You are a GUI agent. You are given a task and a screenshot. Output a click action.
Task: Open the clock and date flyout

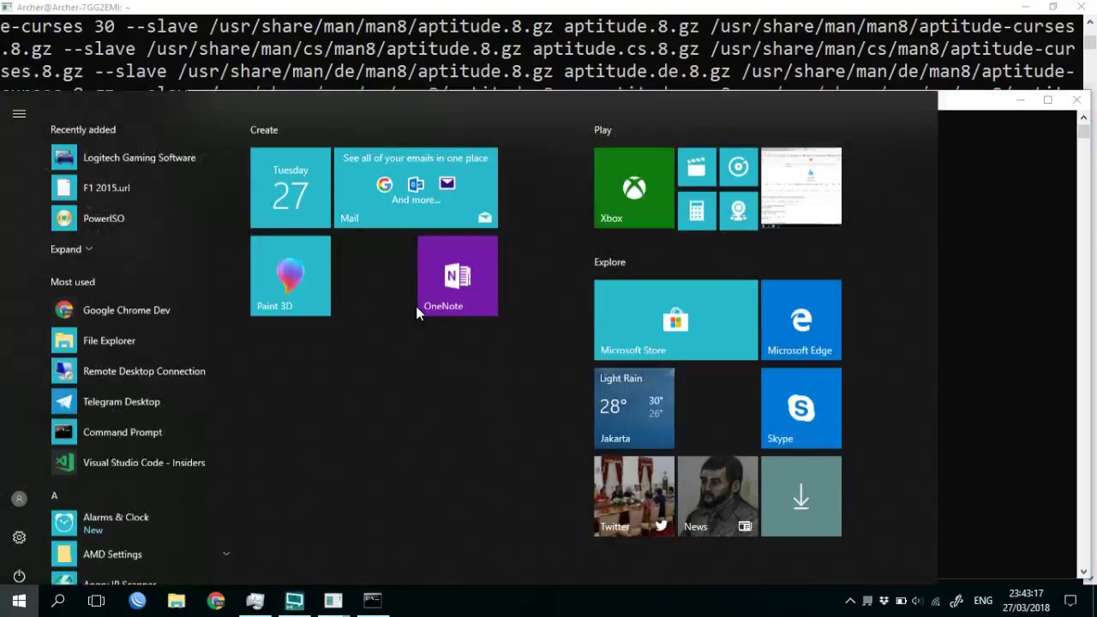point(1026,601)
